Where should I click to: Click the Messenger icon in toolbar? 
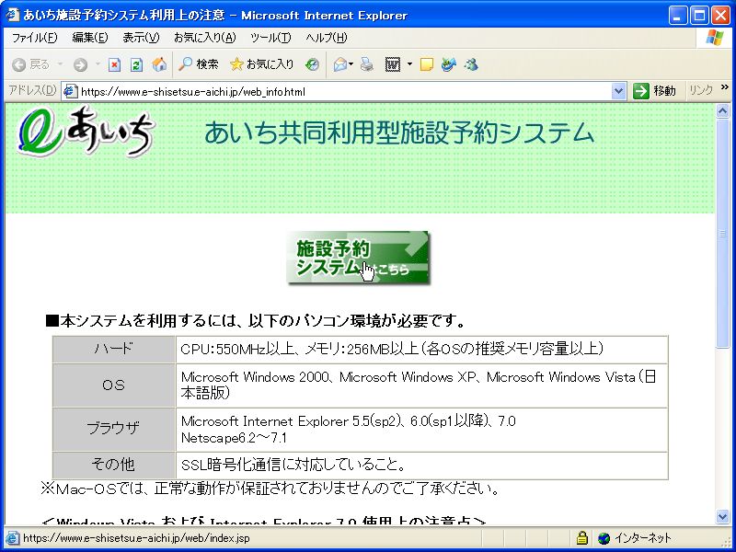pos(471,64)
